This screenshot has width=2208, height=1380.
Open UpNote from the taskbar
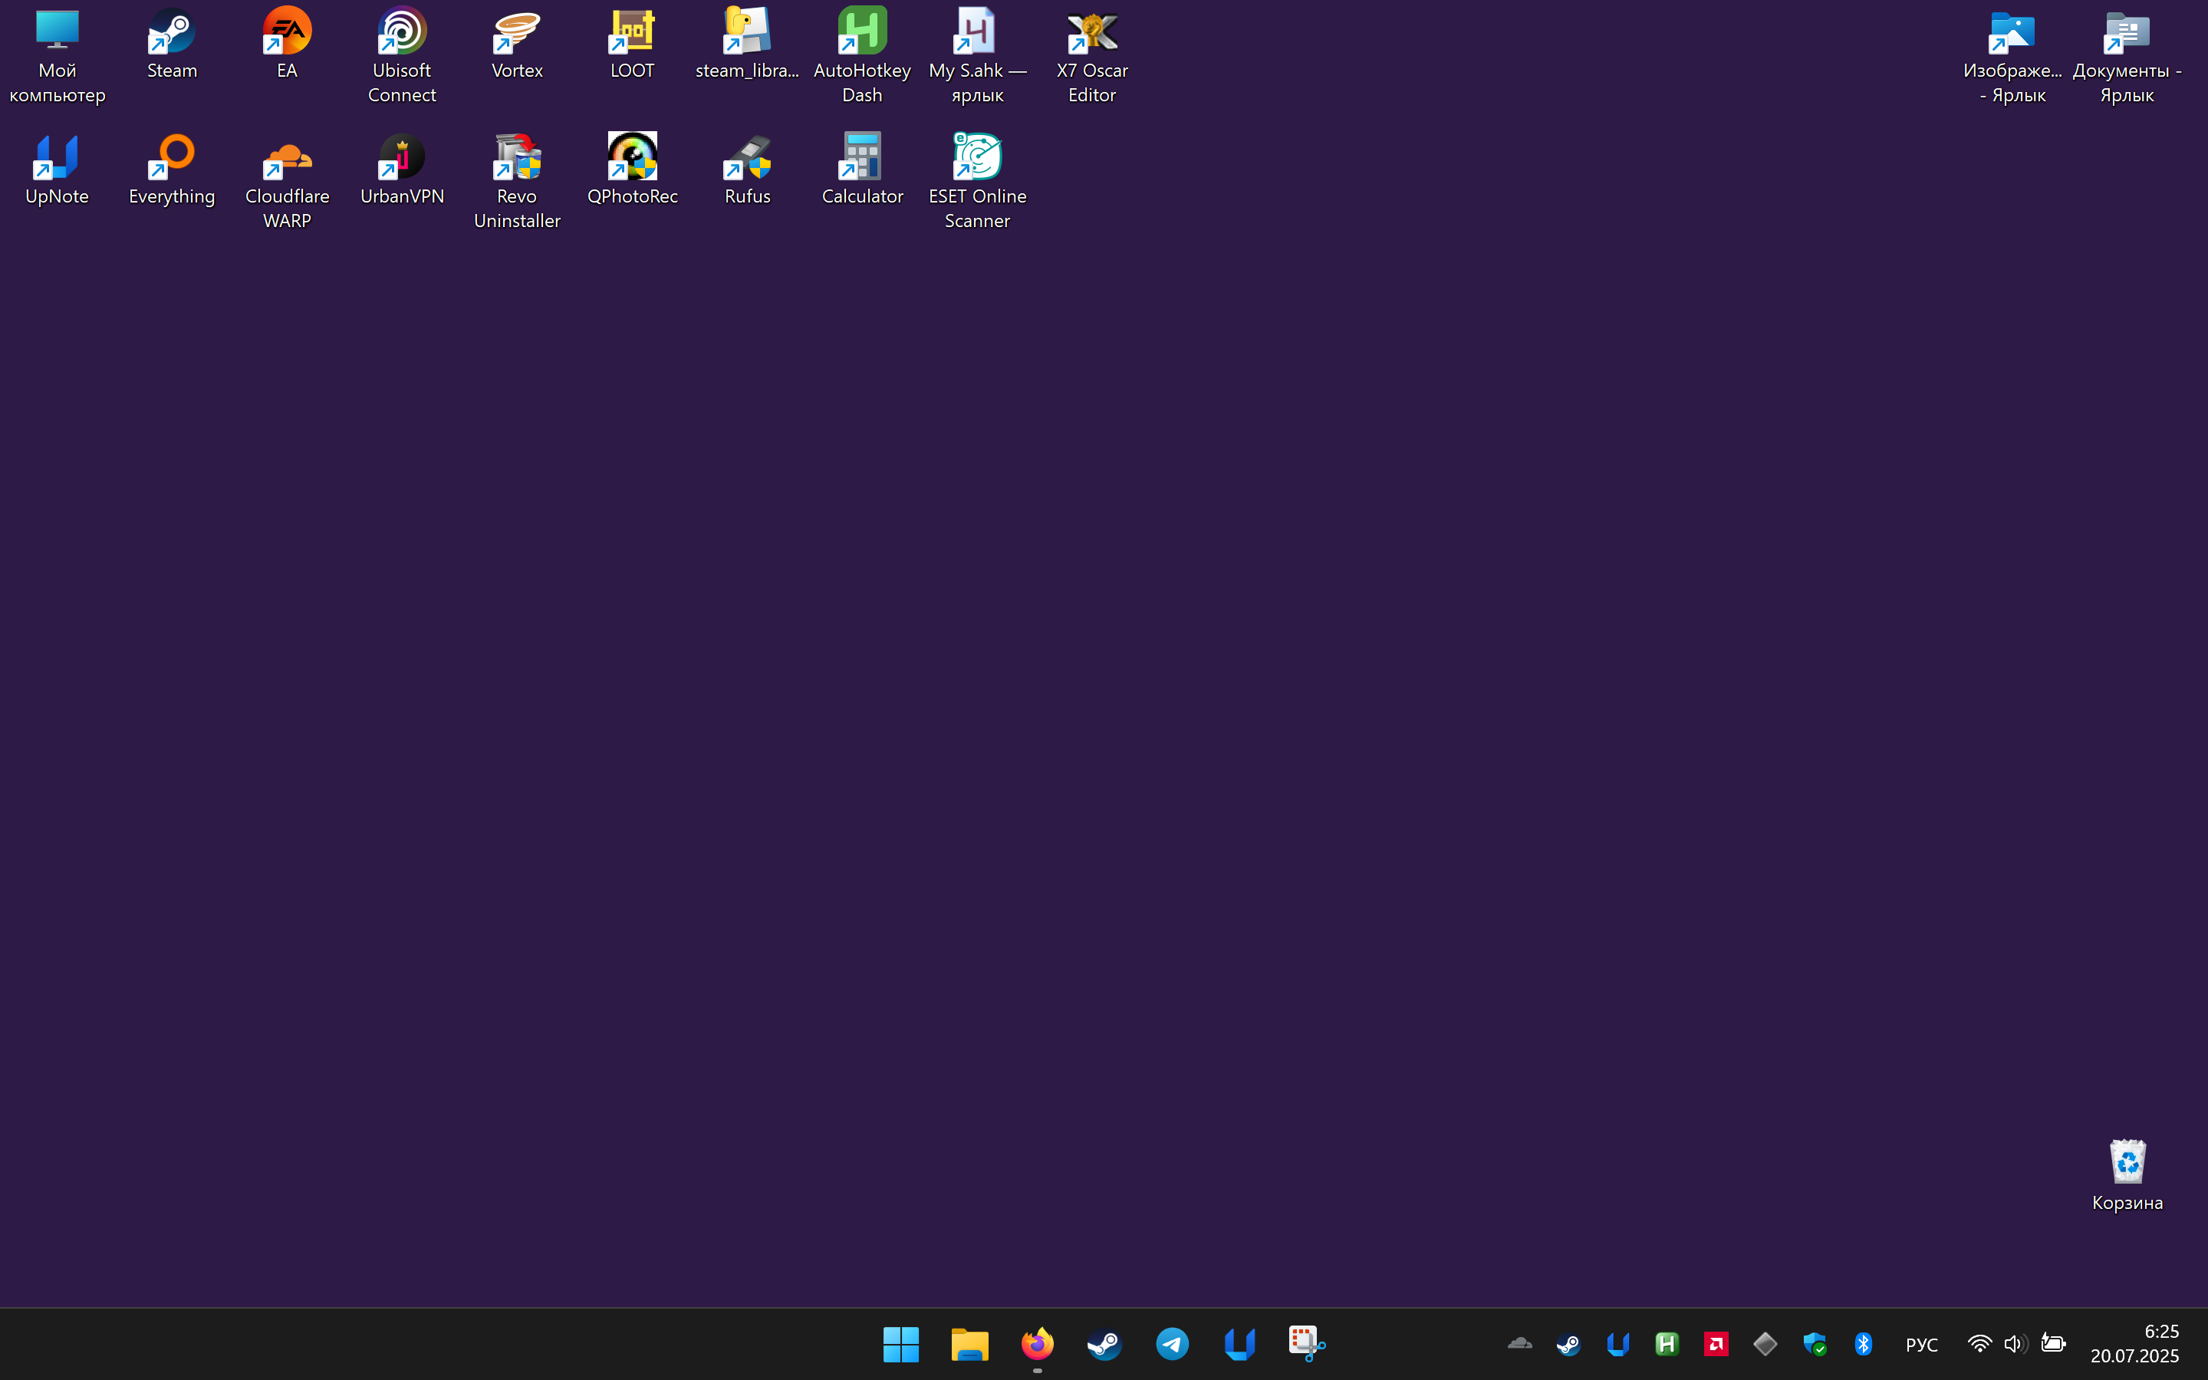coord(1240,1343)
